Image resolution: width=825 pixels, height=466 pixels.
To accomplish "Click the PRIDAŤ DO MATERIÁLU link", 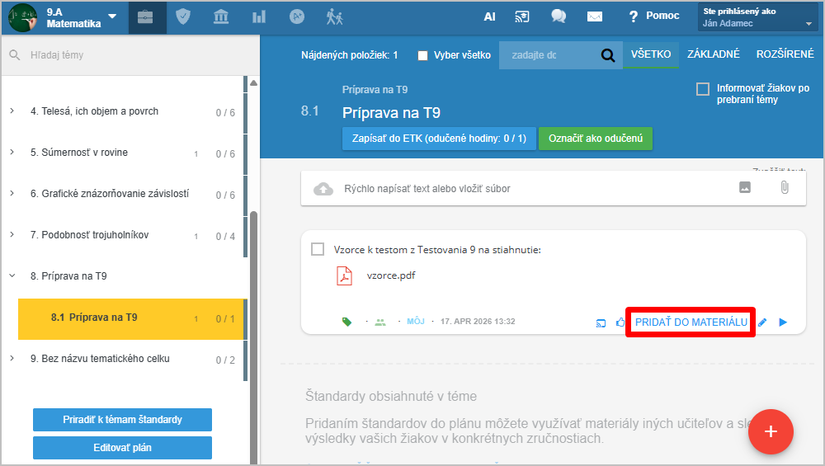I will [x=691, y=322].
